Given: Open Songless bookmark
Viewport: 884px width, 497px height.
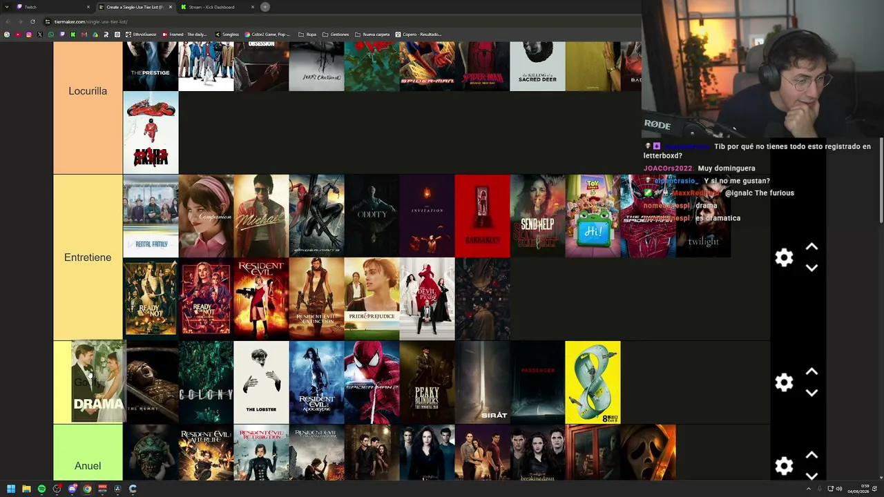Looking at the screenshot, I should [227, 35].
